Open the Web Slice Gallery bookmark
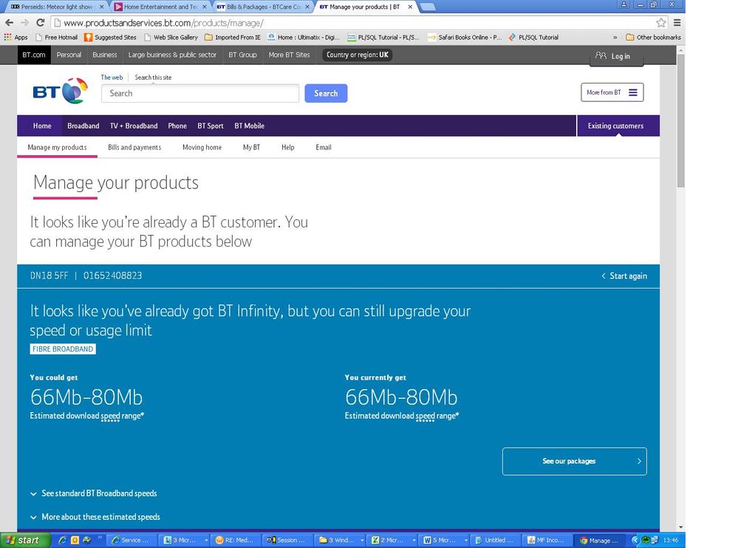The width and height of the screenshot is (738, 548). point(171,37)
